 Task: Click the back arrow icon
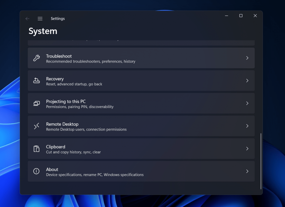pyautogui.click(x=27, y=18)
